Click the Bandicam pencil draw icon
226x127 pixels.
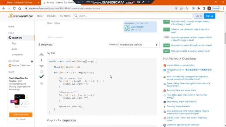143,2
